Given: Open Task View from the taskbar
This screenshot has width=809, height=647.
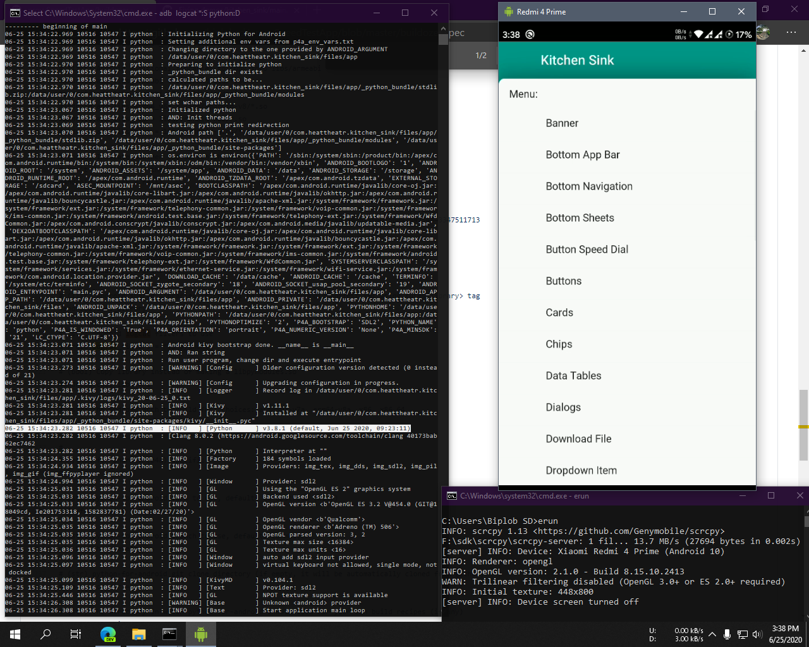Looking at the screenshot, I should point(75,632).
